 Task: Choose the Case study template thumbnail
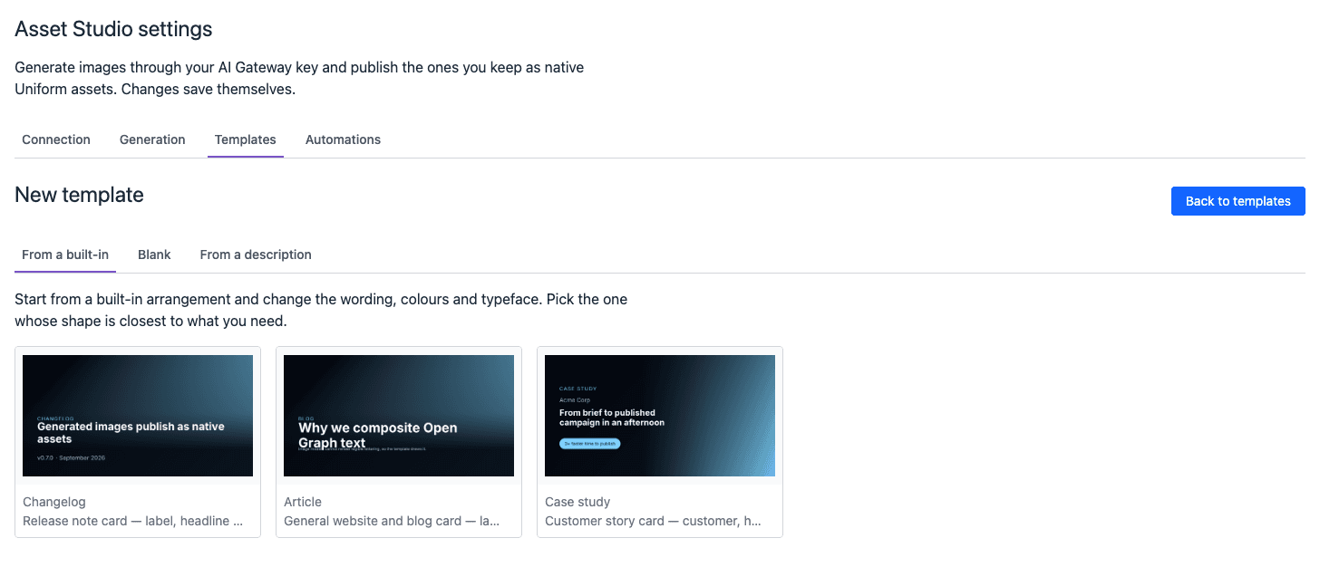click(x=660, y=416)
